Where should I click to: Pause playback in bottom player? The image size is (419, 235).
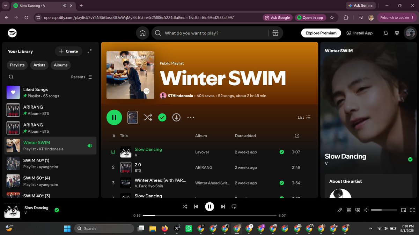(209, 206)
